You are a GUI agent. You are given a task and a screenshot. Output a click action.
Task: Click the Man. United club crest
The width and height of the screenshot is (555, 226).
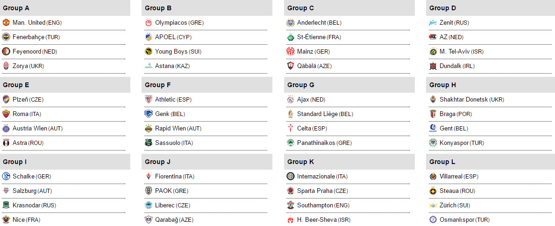6,22
